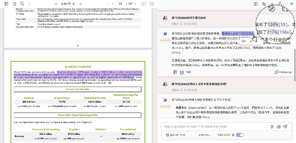296x143 pixels.
Task: Open the Auto Fit zoom dropdown
Action: (x=68, y=4)
